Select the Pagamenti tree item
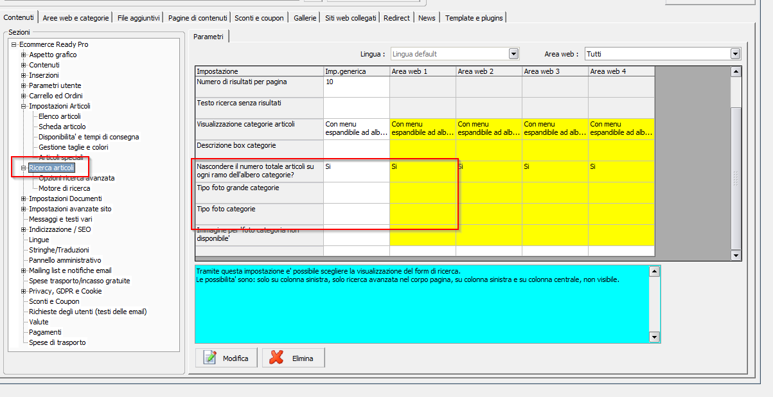Screen dimensions: 773x397 coord(45,332)
